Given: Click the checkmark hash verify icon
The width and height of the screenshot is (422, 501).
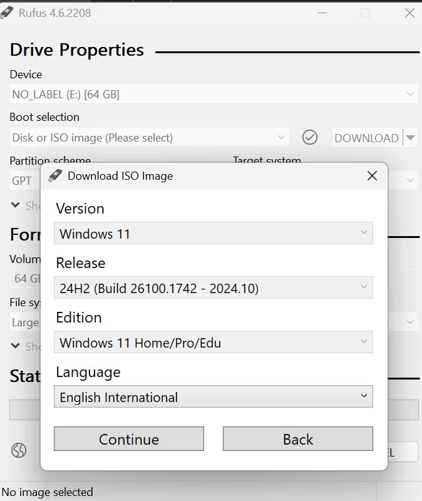Looking at the screenshot, I should pos(309,137).
